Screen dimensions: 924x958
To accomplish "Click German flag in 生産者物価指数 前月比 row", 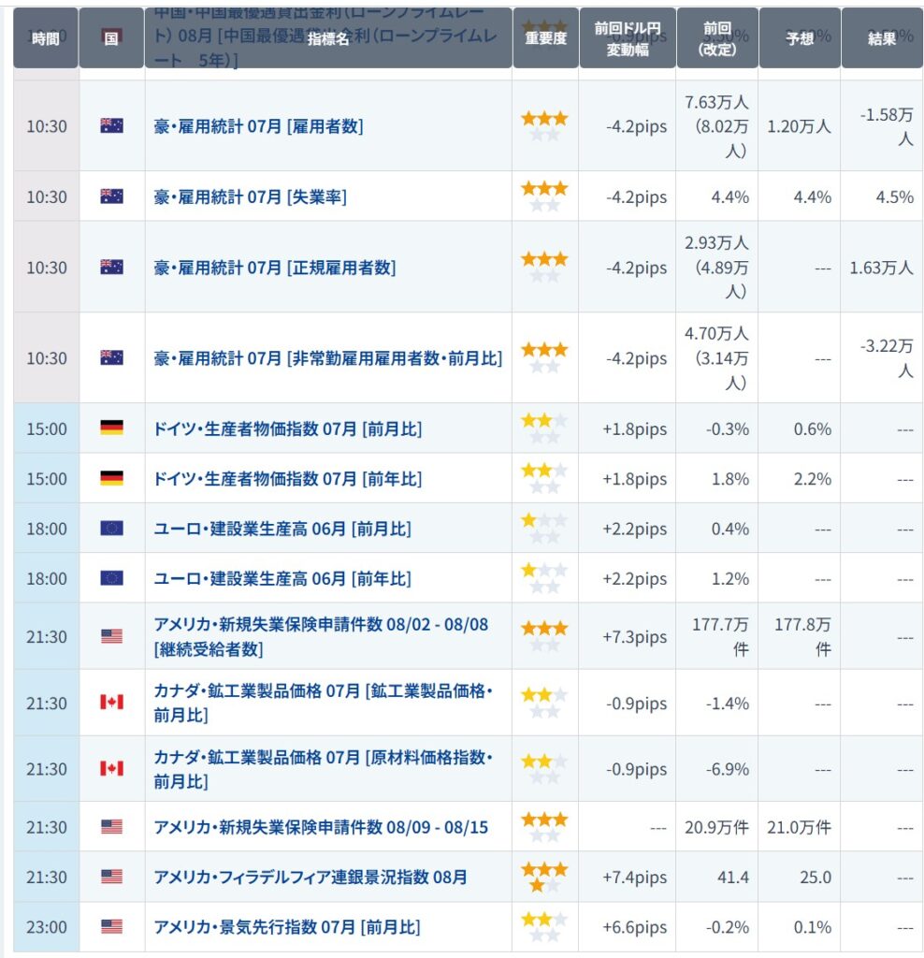I will [x=112, y=428].
